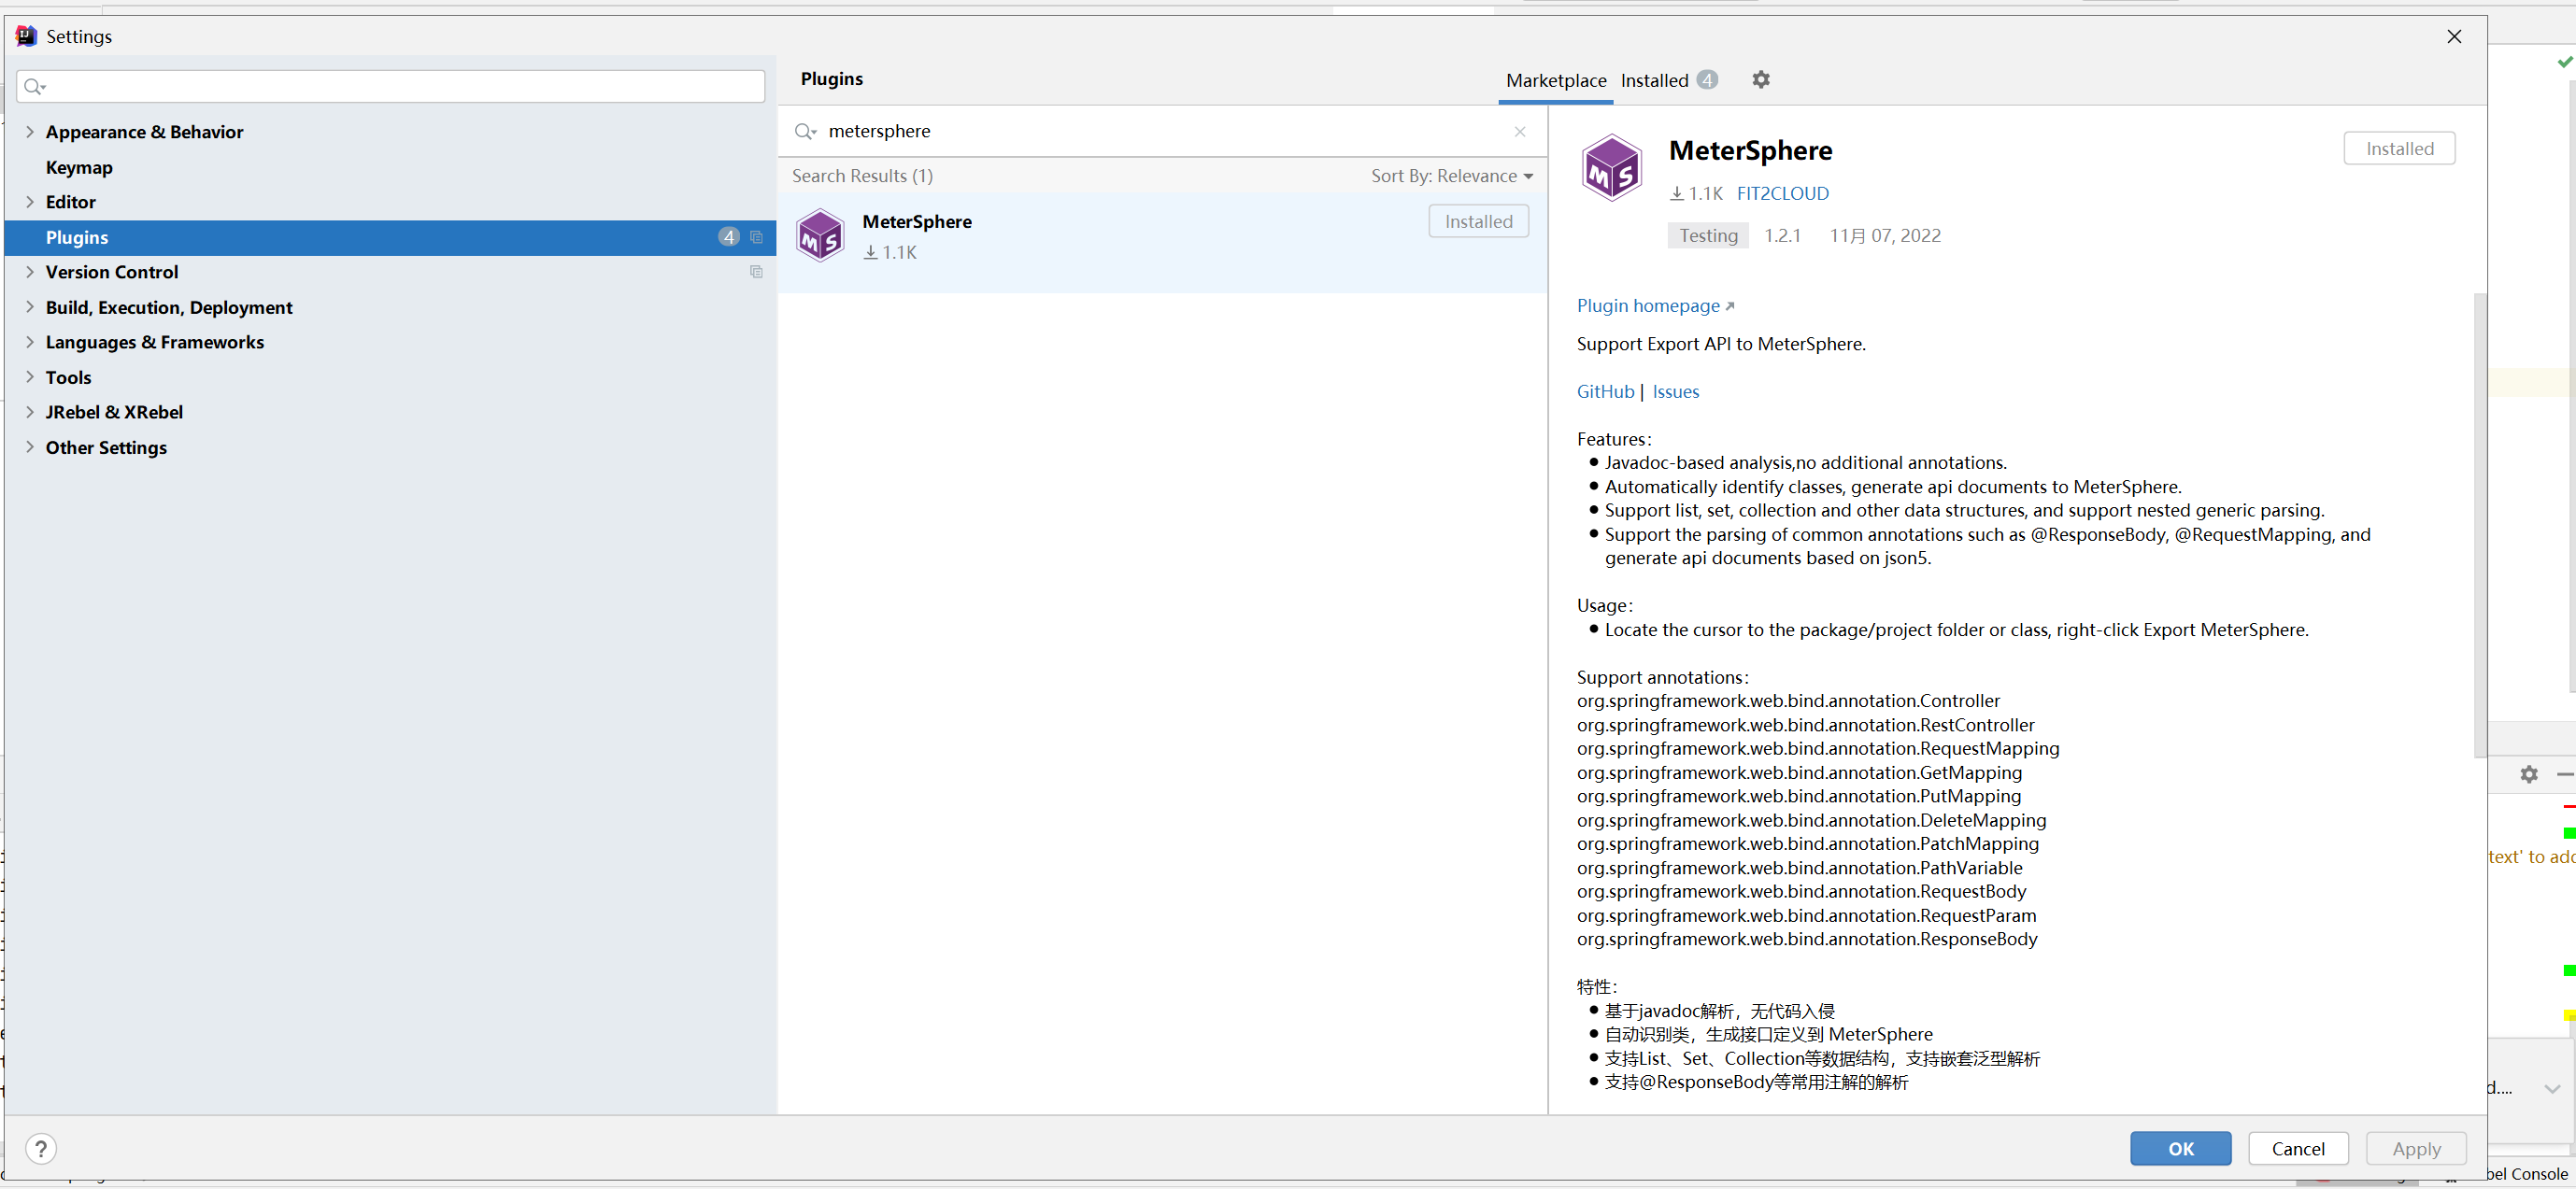Expand Languages & Frameworks node
This screenshot has height=1189, width=2576.
30,342
